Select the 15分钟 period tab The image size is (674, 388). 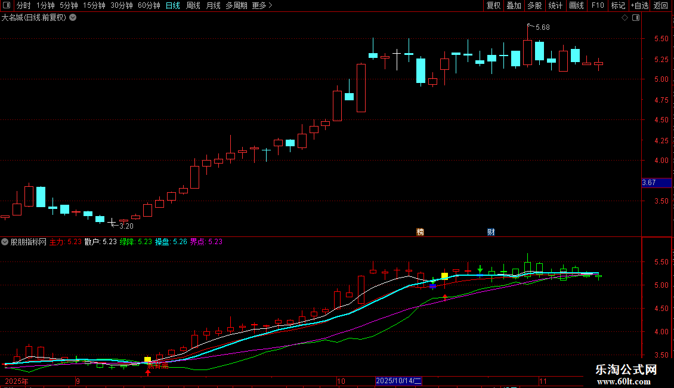click(x=94, y=5)
